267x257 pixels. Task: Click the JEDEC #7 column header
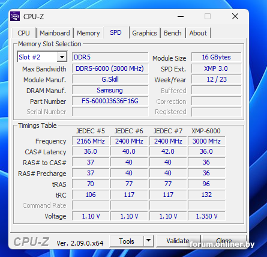[168, 131]
